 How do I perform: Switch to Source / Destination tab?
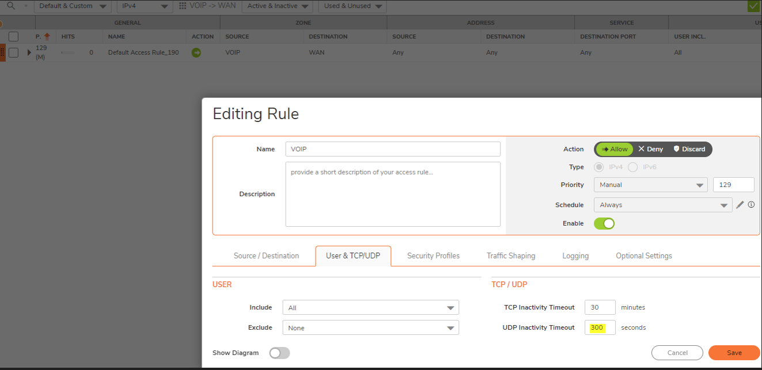(266, 255)
